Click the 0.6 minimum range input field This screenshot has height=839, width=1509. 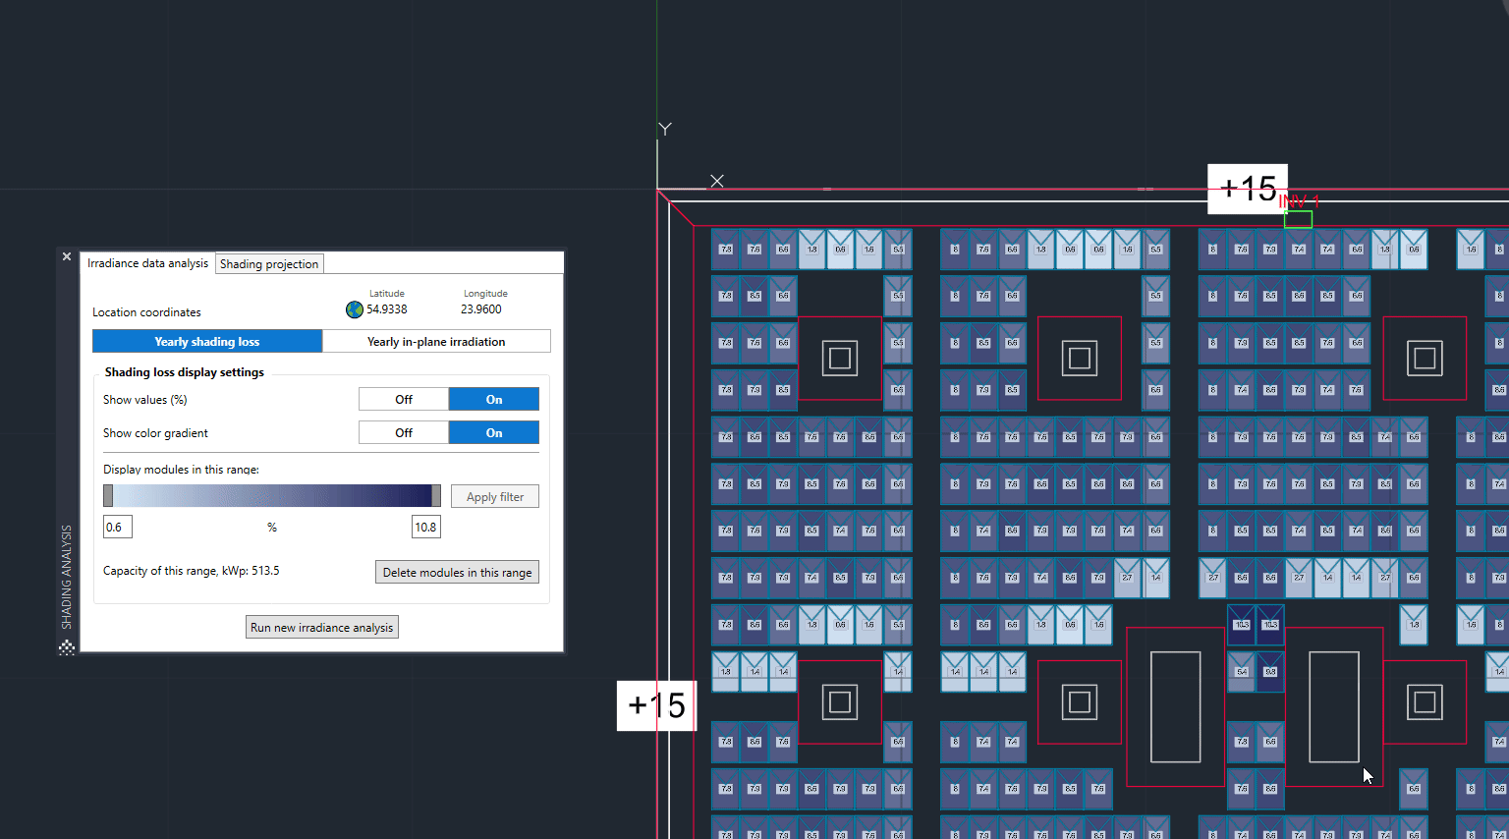(x=117, y=527)
